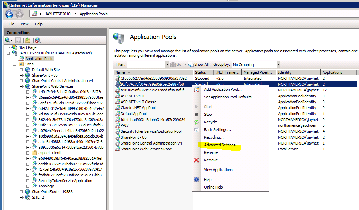This screenshot has width=359, height=210.
Task: Click the Show All icon in filter bar
Action: [191, 64]
